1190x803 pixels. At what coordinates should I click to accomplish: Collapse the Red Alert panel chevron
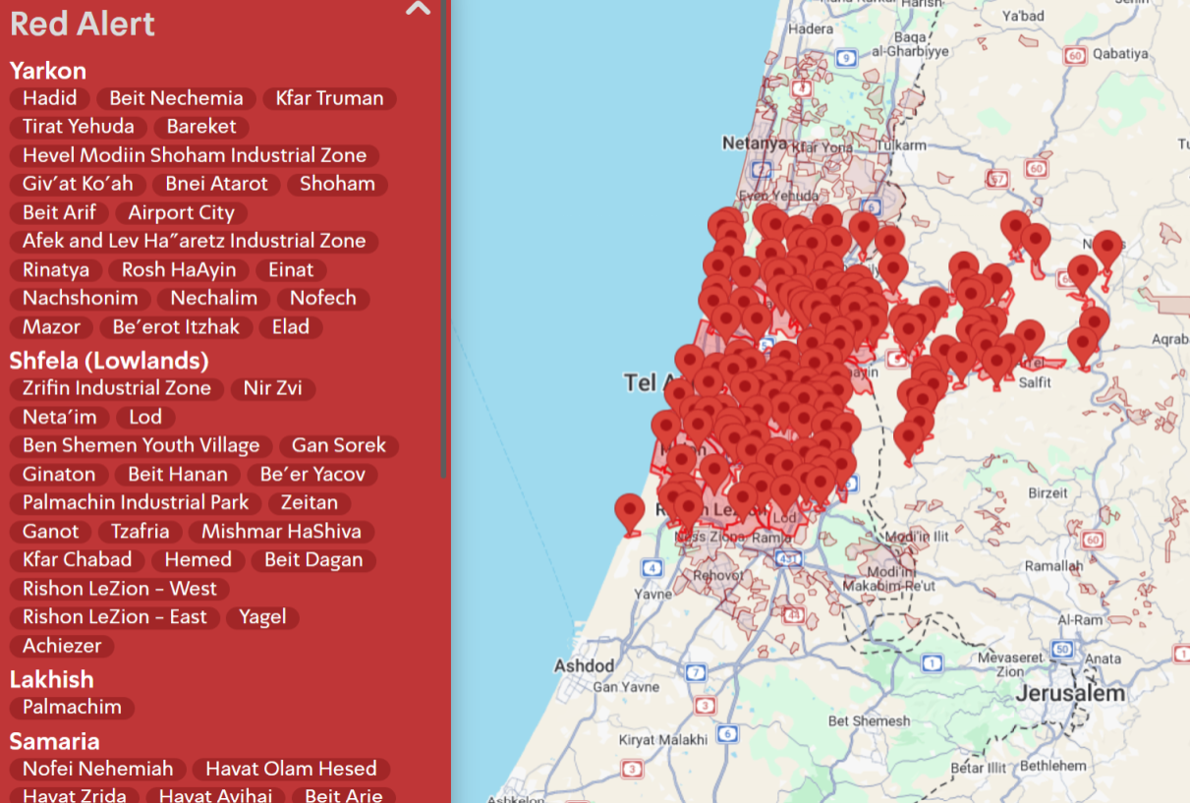click(x=419, y=9)
